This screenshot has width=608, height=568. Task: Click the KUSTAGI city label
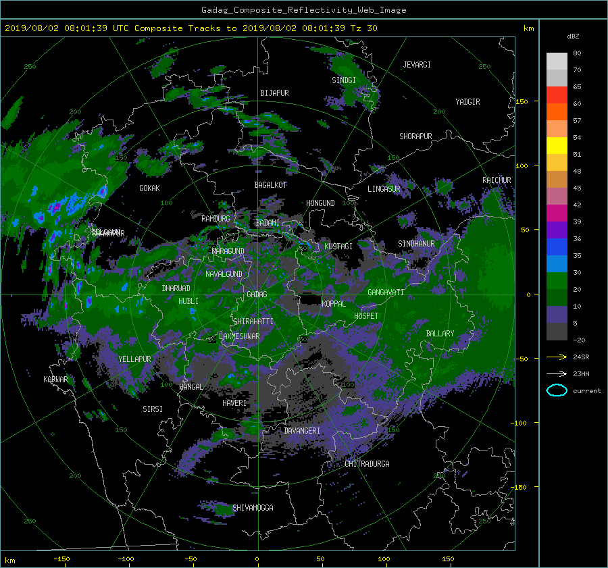[x=338, y=247]
